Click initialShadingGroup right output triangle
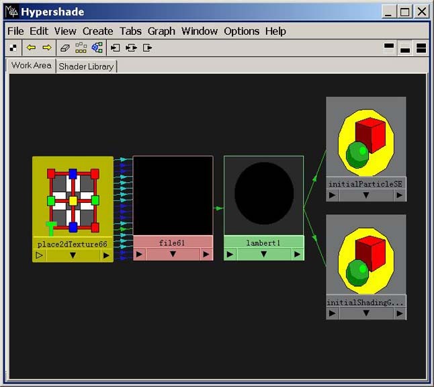This screenshot has height=387, width=434. pos(399,313)
